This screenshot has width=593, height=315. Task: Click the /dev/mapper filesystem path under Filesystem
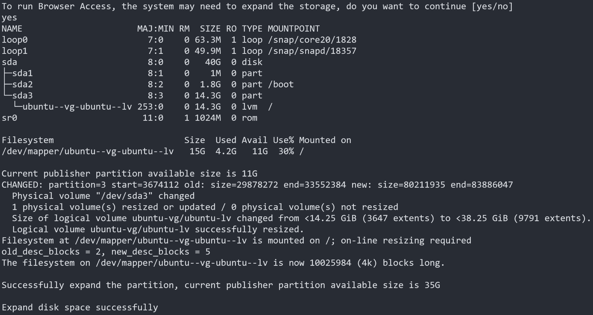tap(88, 151)
